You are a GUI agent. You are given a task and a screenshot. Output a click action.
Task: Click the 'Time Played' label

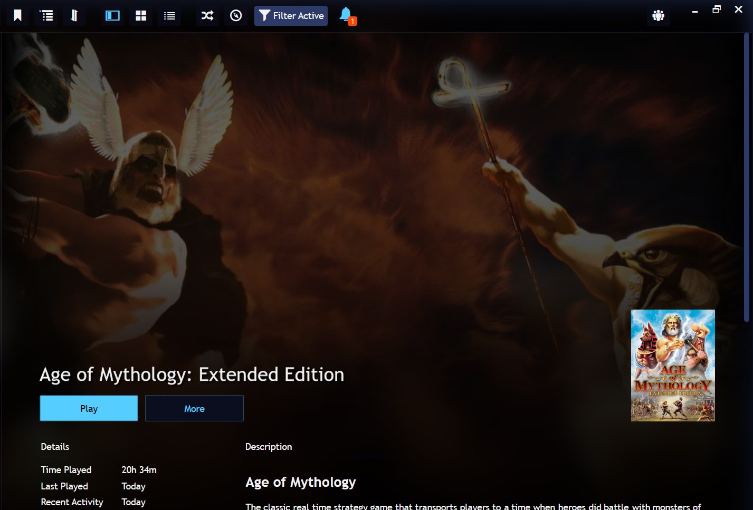point(66,470)
